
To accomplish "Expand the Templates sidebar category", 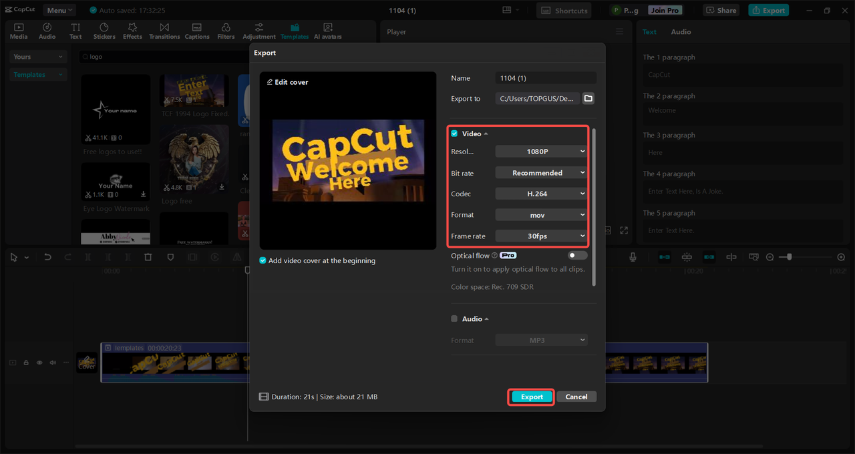I will pyautogui.click(x=39, y=75).
